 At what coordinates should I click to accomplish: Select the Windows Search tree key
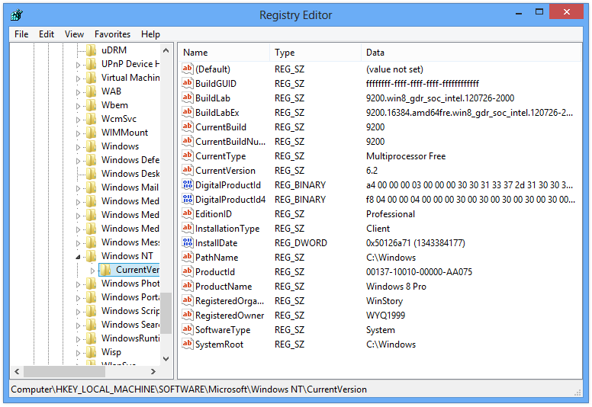130,325
